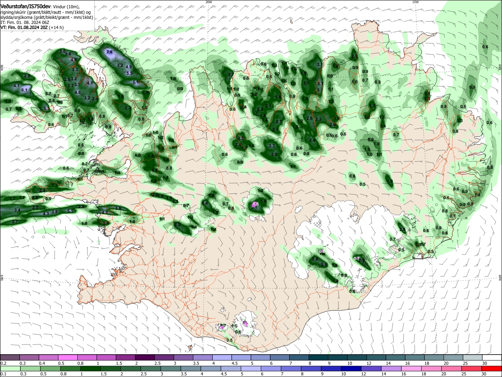502x377 pixels.
Task: Click the upper-row legend swatch for 3–3.5
Action: click(183, 357)
